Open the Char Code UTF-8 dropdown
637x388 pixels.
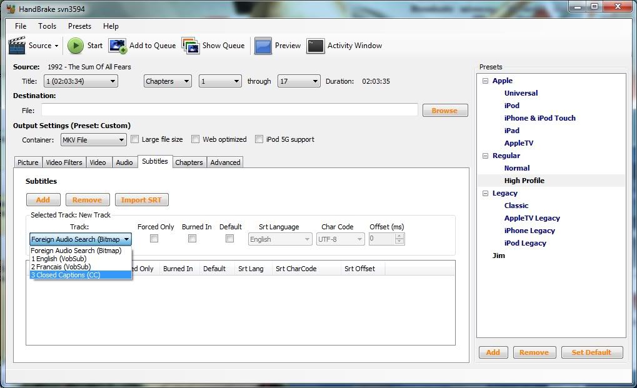[341, 239]
